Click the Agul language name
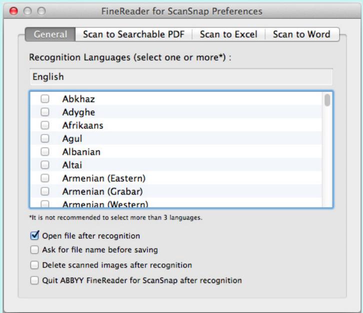 click(x=72, y=139)
